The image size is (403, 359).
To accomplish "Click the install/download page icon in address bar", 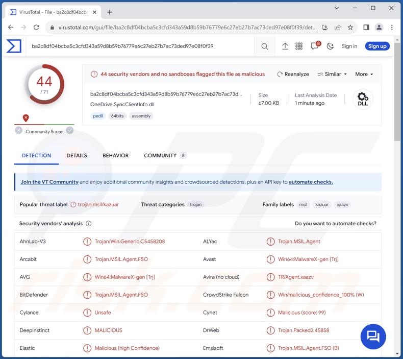I will pos(324,27).
